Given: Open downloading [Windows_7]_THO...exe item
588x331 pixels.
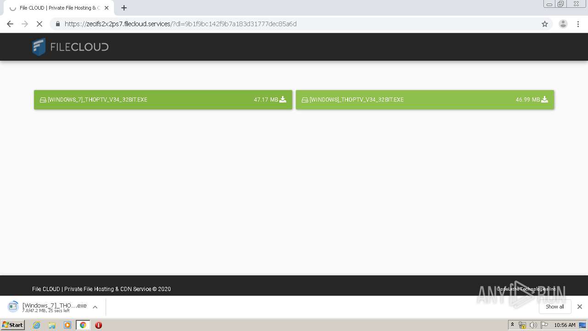Looking at the screenshot, I should 47,307.
